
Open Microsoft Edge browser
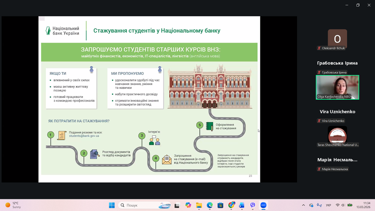click(x=210, y=205)
